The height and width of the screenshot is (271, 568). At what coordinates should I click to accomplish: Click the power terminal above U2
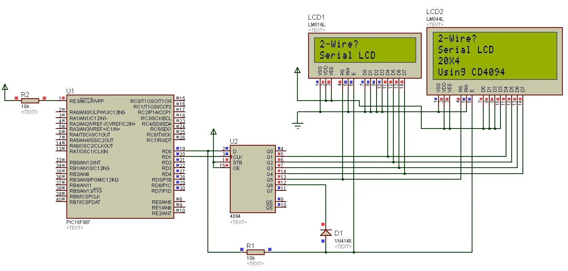pyautogui.click(x=213, y=132)
